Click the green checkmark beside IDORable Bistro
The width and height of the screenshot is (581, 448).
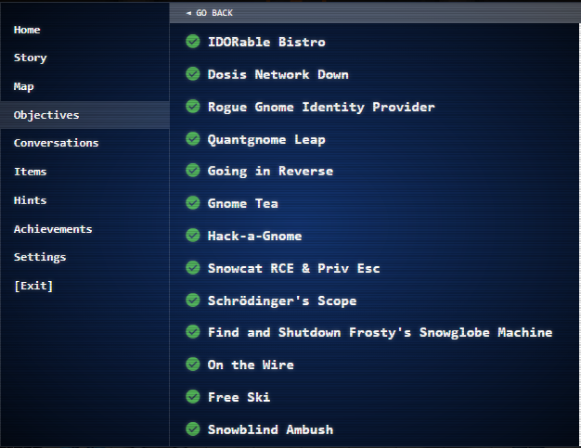click(193, 42)
